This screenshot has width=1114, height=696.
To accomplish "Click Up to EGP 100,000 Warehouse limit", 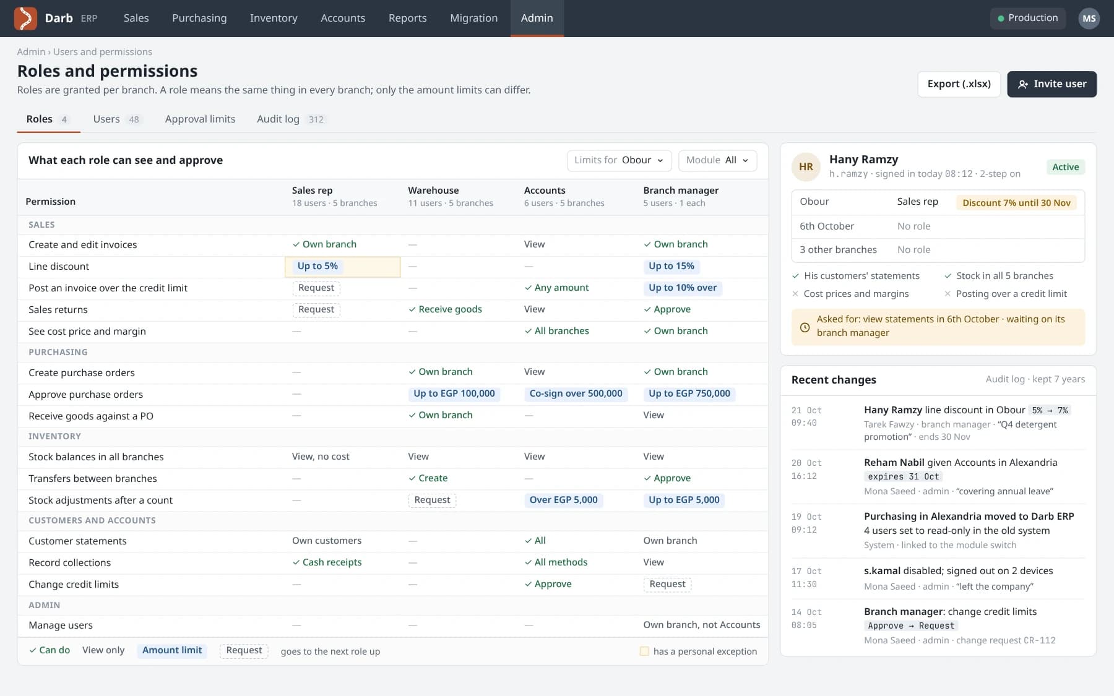I will pos(454,393).
